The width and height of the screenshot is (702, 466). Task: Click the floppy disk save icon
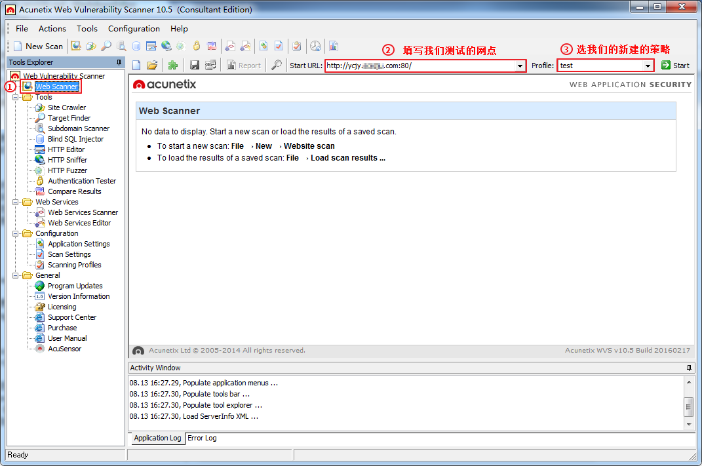click(x=195, y=65)
